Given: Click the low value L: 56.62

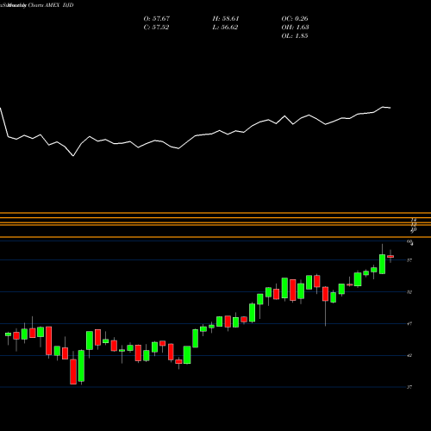Looking at the screenshot, I should pyautogui.click(x=225, y=28).
